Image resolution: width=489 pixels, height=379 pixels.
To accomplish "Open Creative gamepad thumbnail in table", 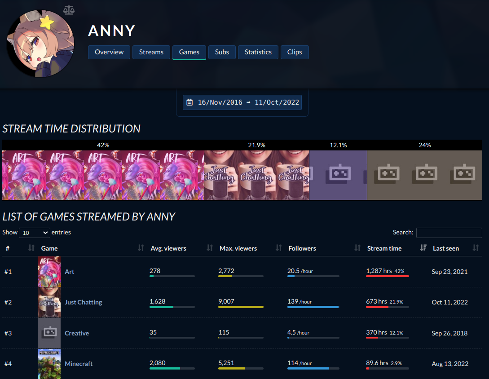I will (49, 333).
